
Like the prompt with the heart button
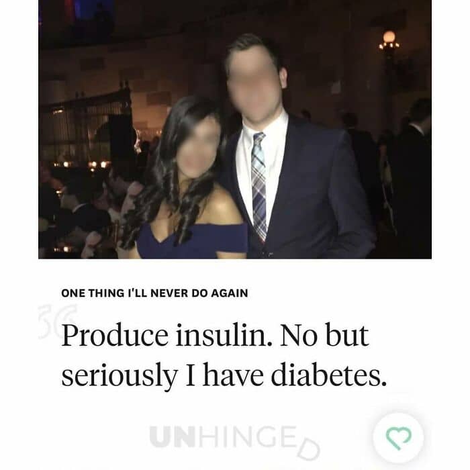pyautogui.click(x=398, y=438)
